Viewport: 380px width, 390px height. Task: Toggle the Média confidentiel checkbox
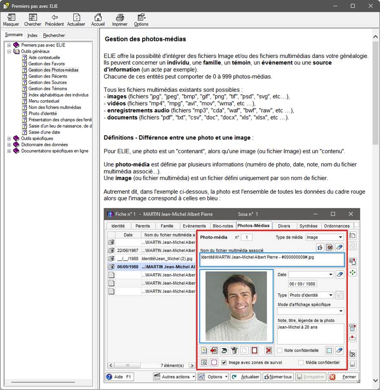(301, 362)
